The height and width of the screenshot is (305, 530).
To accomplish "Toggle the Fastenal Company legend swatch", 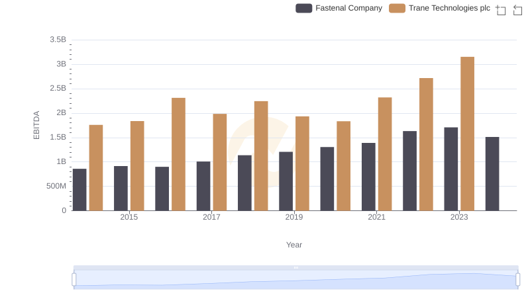I will 304,9.
